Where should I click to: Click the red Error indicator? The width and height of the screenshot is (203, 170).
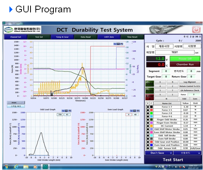click(x=150, y=97)
